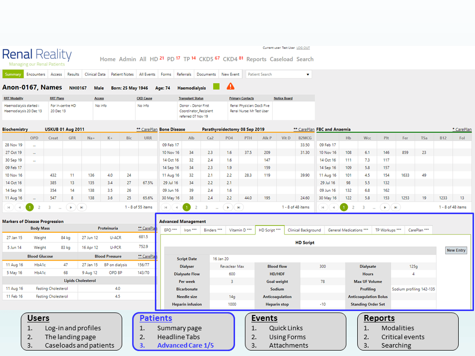Open the Biochemistry CarePlan link

tap(146, 130)
